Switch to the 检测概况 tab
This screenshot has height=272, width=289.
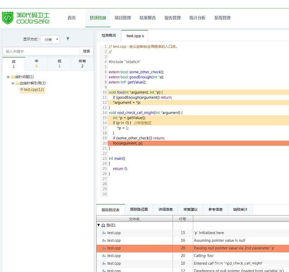109,36
